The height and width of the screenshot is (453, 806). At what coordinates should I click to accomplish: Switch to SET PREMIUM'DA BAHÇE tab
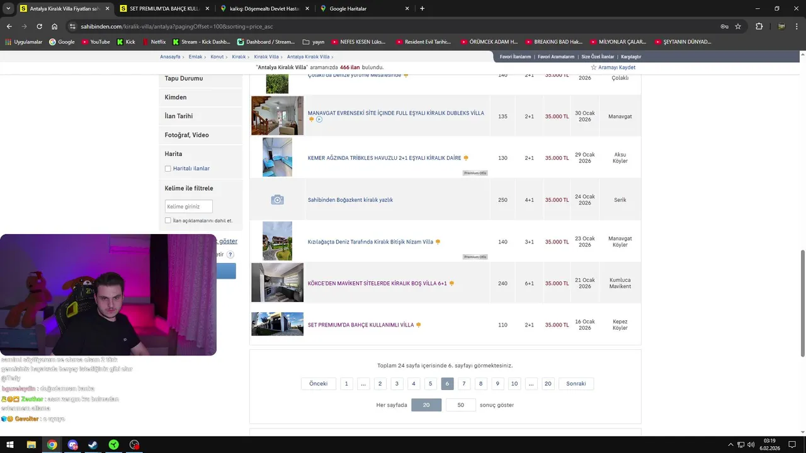[165, 9]
